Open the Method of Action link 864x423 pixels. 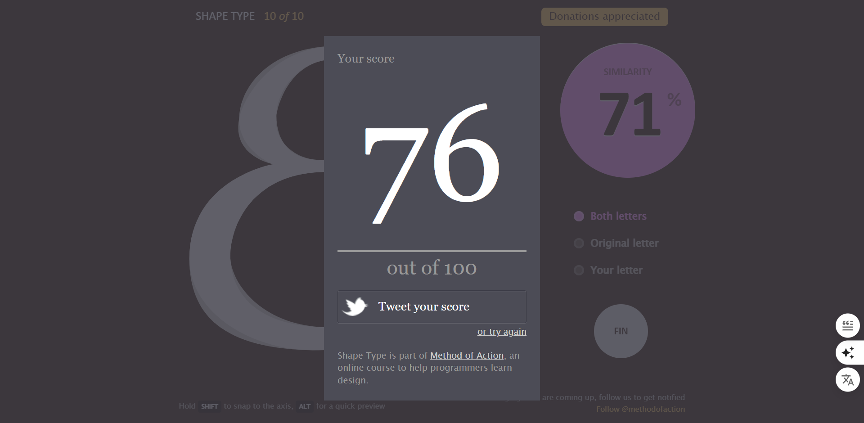(467, 355)
